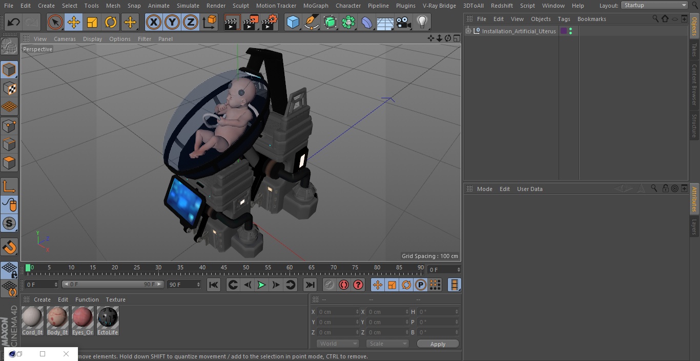Image resolution: width=700 pixels, height=361 pixels.
Task: Open the Scale mode dropdown
Action: pyautogui.click(x=387, y=344)
